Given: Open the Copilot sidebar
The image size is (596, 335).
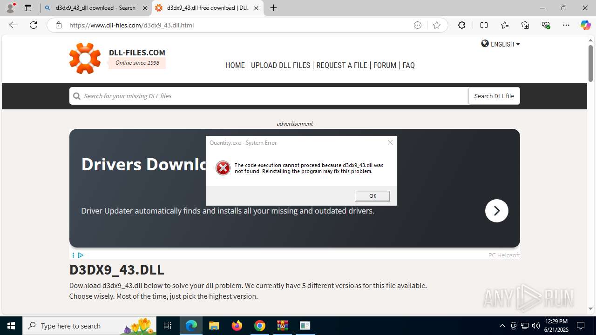Looking at the screenshot, I should (x=585, y=25).
